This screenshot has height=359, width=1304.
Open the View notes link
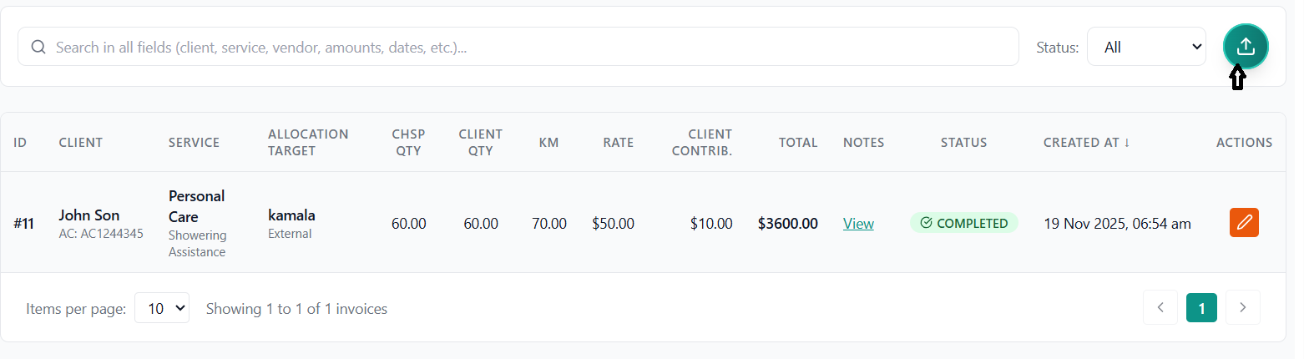(x=858, y=224)
